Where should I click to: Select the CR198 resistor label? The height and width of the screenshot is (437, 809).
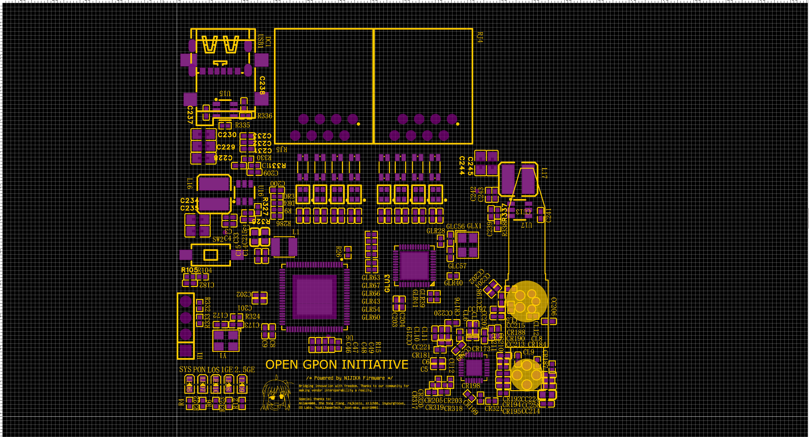(x=471, y=386)
